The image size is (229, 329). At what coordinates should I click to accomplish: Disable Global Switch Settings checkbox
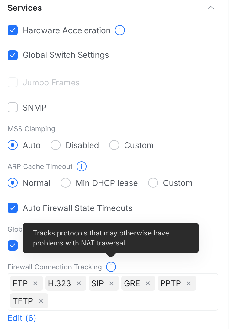click(13, 55)
